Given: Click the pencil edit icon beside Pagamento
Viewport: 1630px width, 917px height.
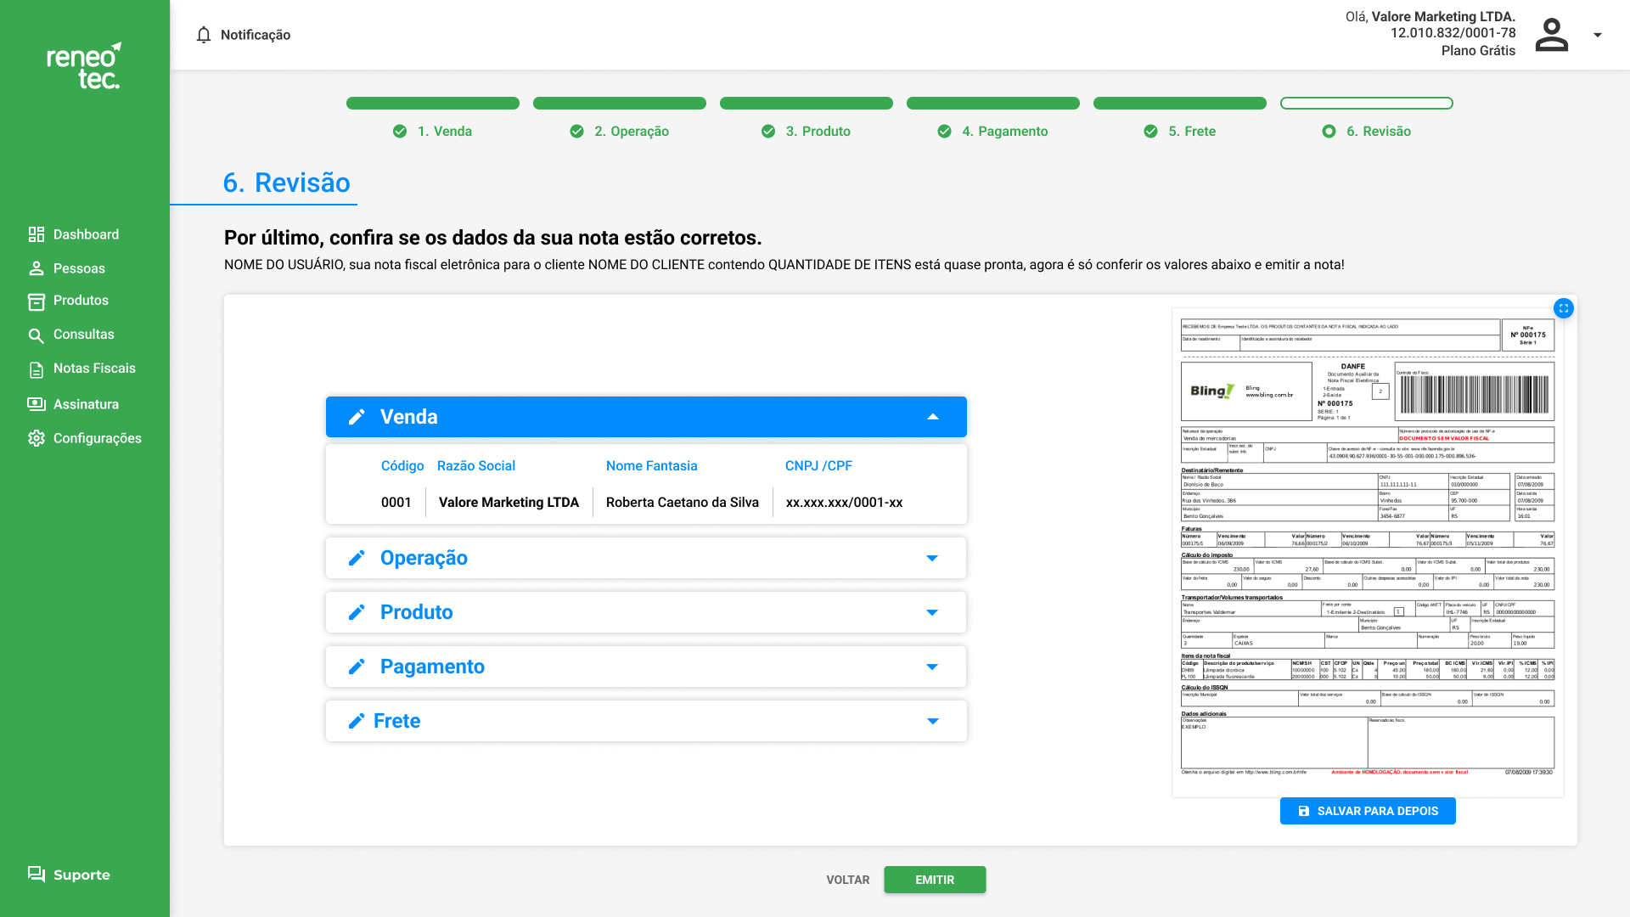Looking at the screenshot, I should (357, 667).
